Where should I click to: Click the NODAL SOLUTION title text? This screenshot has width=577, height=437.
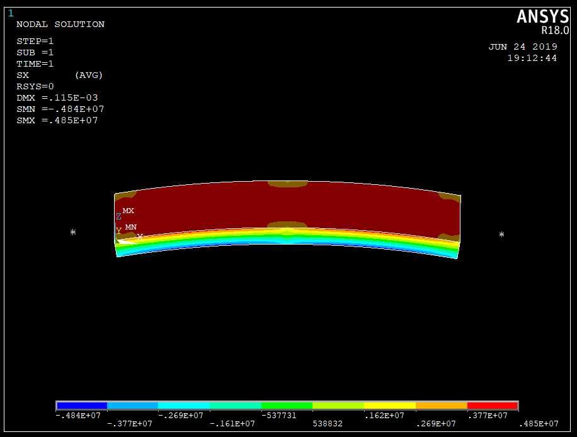60,25
